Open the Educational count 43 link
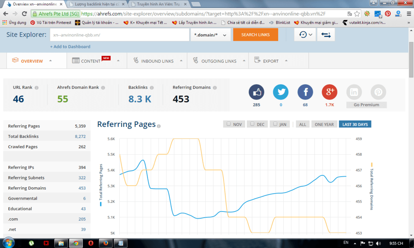Screen dimensions: 414x248 (83, 209)
